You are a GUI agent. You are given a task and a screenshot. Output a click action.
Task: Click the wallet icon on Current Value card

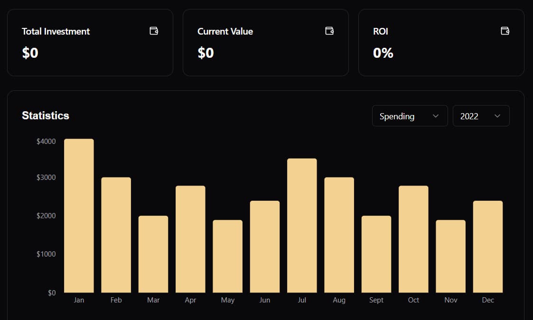tap(329, 31)
